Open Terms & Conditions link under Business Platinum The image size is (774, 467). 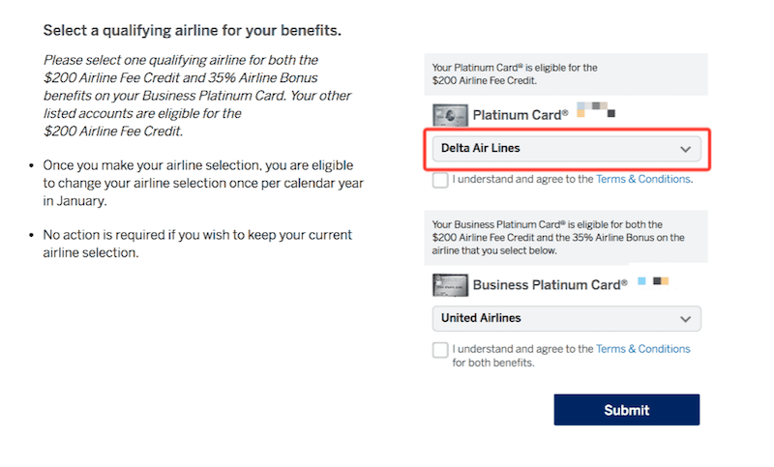point(642,349)
